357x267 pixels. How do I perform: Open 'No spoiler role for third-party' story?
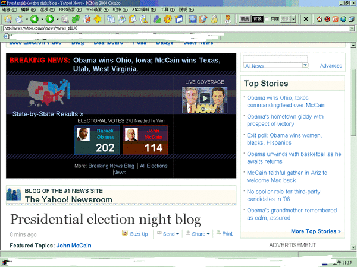(x=283, y=195)
